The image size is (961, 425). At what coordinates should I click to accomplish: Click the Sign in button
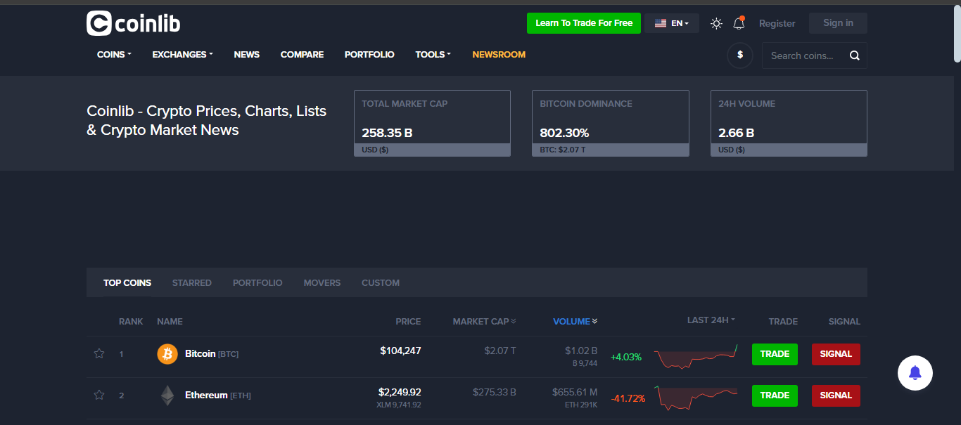838,23
